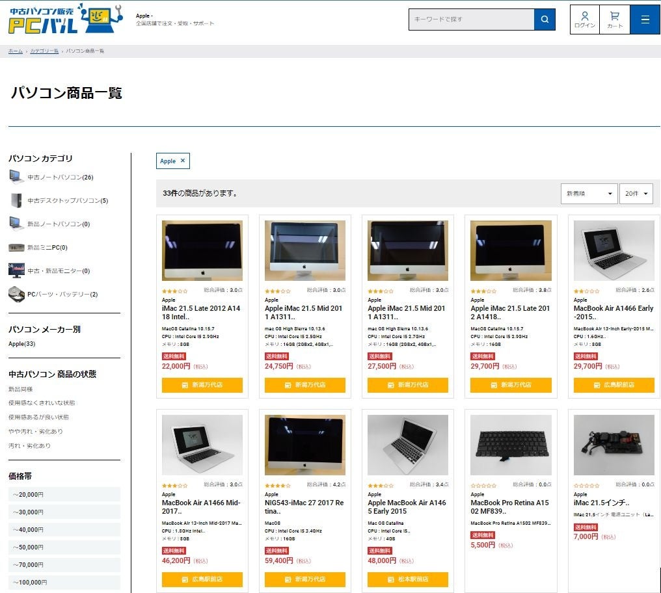Click 新潟万代店 button under 27,500円 iMac

408,385
